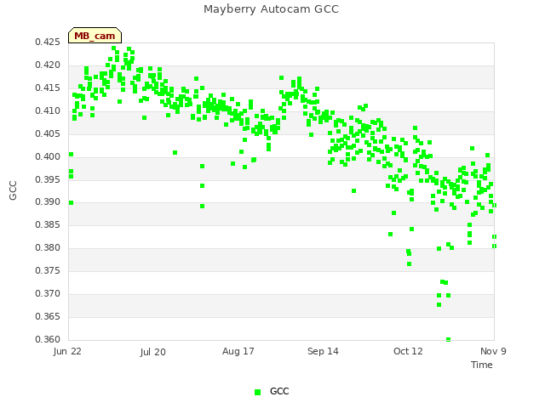
Task: Click the 0.395 y-axis value
Action: coord(48,179)
